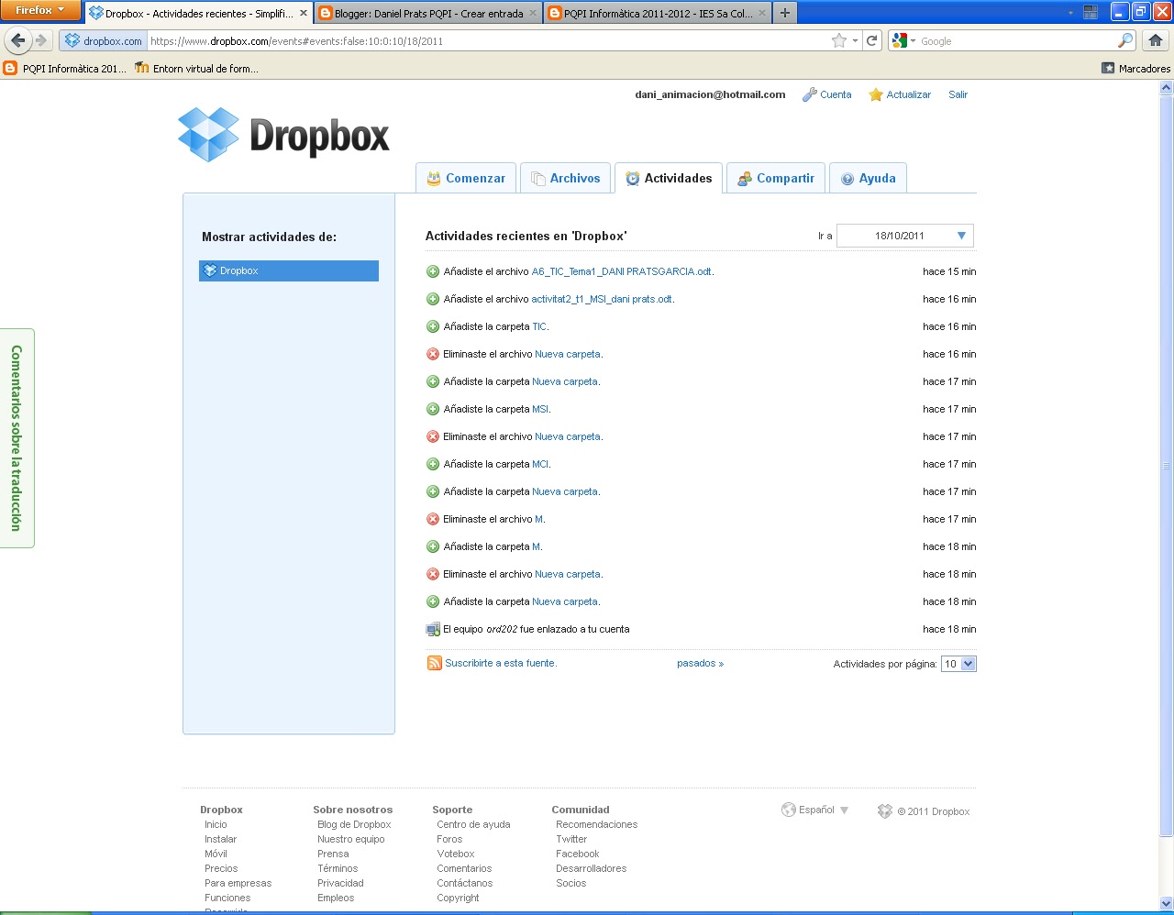Open the footer Instalar link
This screenshot has height=915, width=1174.
(x=220, y=839)
